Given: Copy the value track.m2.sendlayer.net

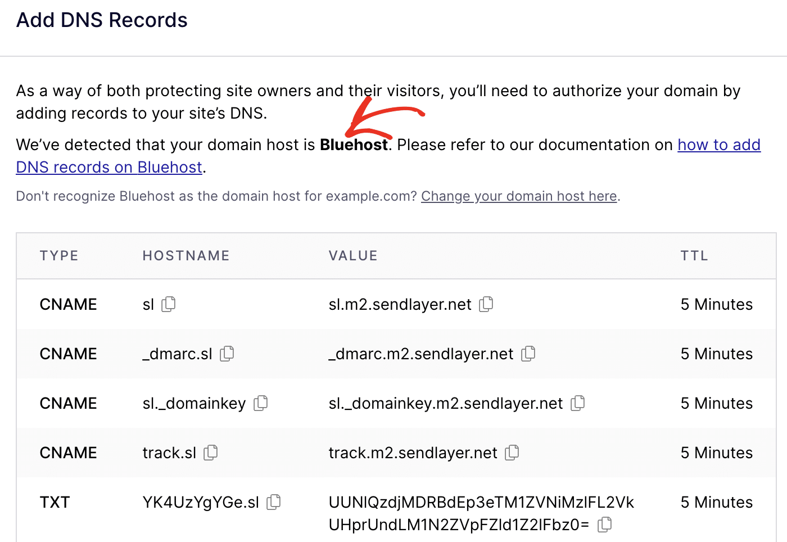Looking at the screenshot, I should pos(512,453).
